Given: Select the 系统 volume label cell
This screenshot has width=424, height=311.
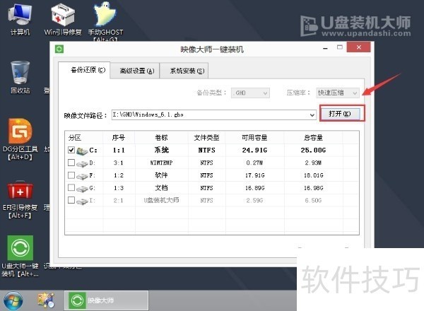Looking at the screenshot, I should click(161, 150).
